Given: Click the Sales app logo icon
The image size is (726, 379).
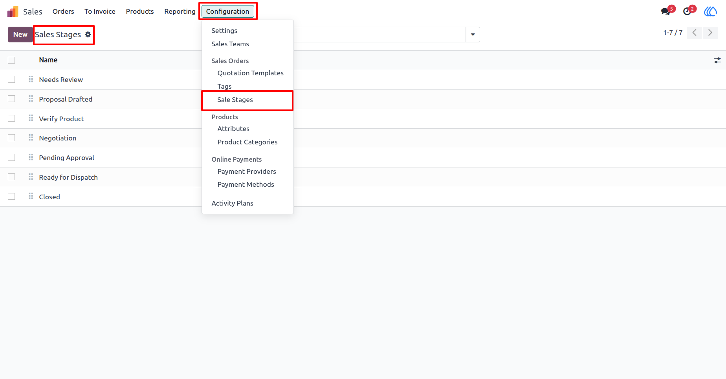Looking at the screenshot, I should click(13, 11).
